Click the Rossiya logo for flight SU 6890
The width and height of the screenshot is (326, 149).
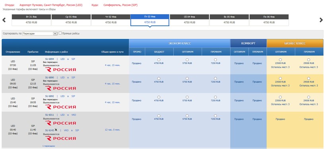60,88
